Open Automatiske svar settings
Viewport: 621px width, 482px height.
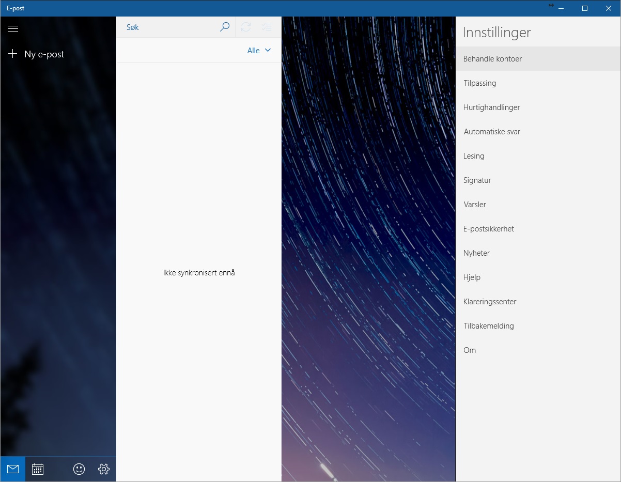click(538, 132)
